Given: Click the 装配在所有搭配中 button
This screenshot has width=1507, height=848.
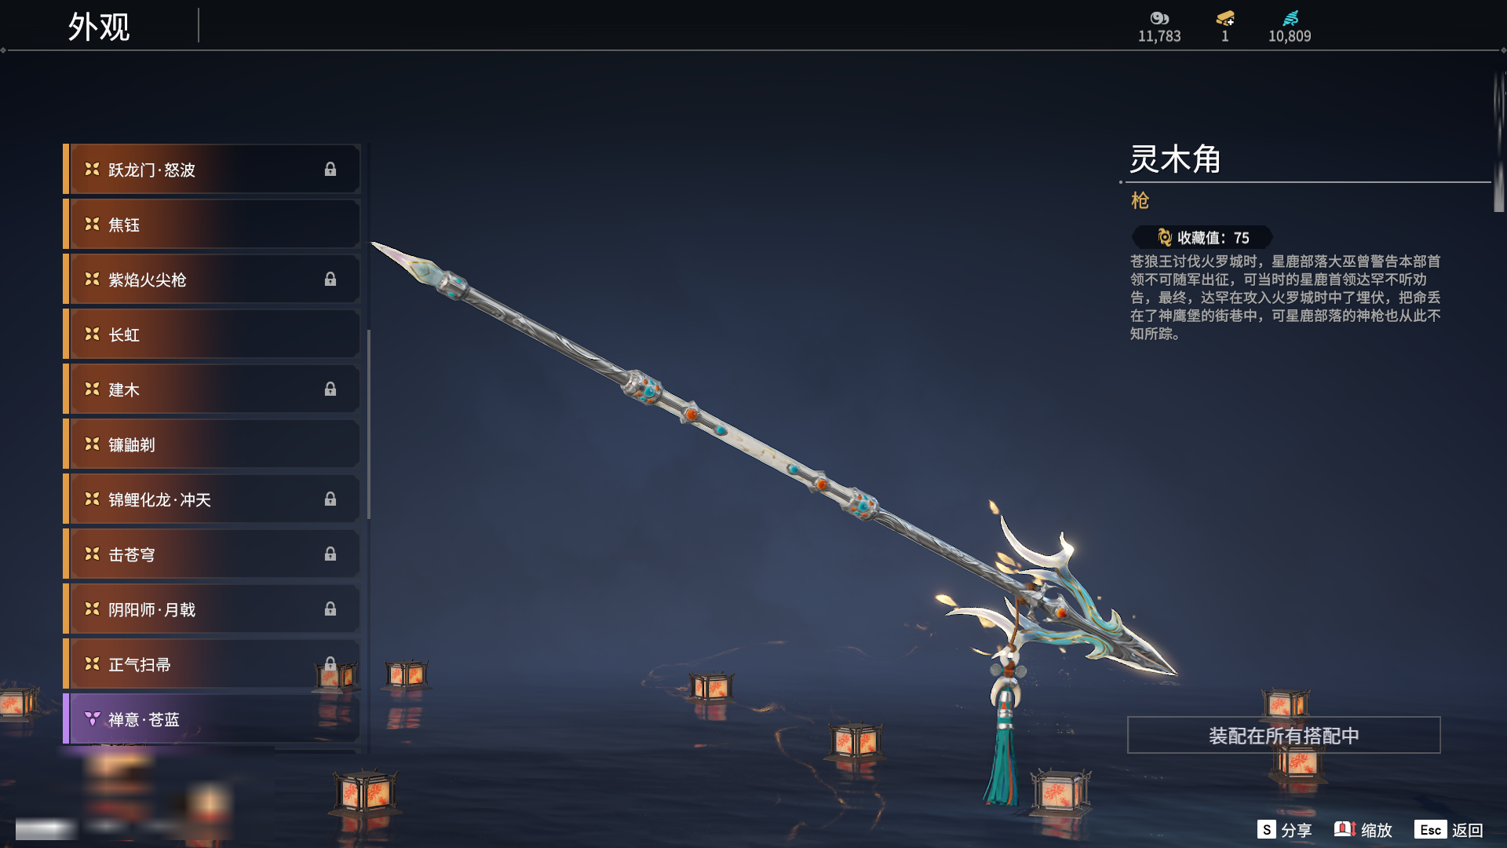Looking at the screenshot, I should 1284,736.
